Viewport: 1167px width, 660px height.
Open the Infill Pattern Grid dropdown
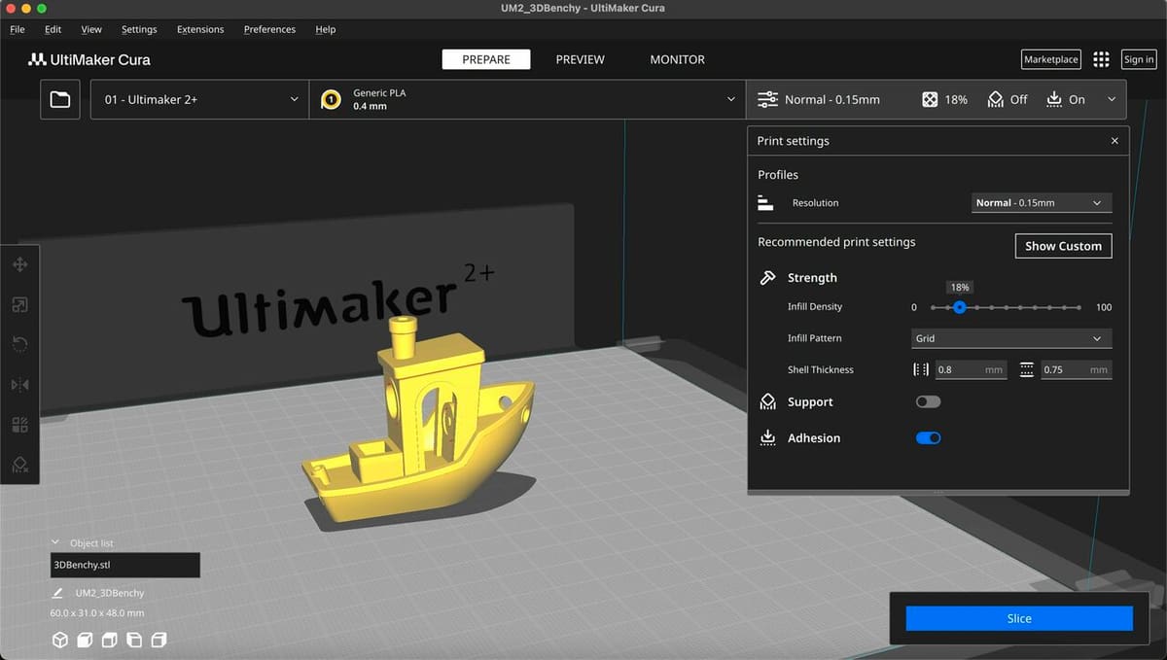(1010, 338)
